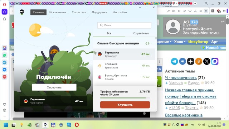Viewport: 229px width, 129px height.
Task: Click the Отключить button
Action: [54, 87]
